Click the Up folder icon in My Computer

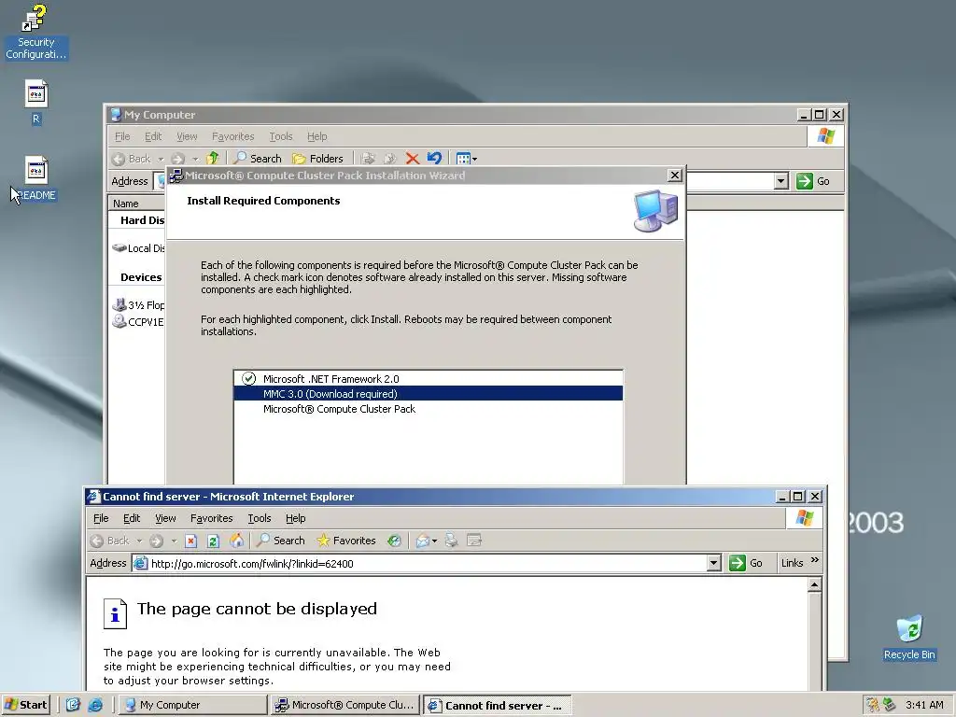(x=212, y=159)
